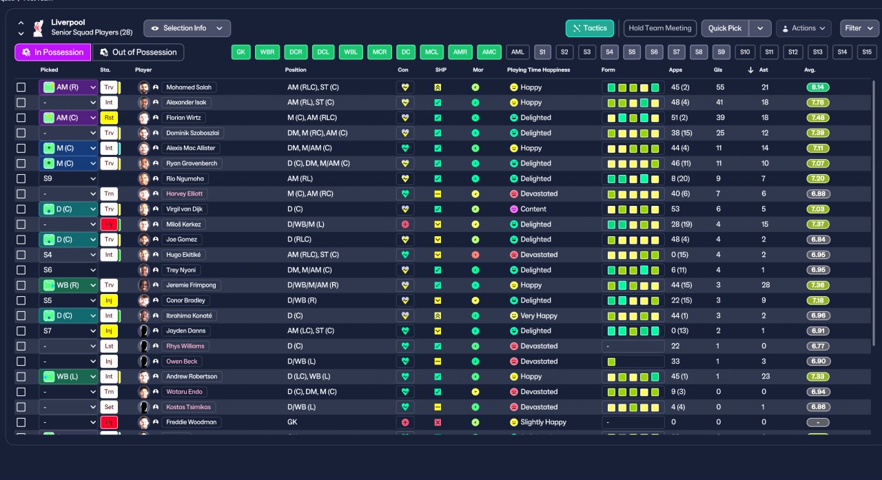Open the Filter dropdown
Screen dimensions: 882x480
point(859,28)
